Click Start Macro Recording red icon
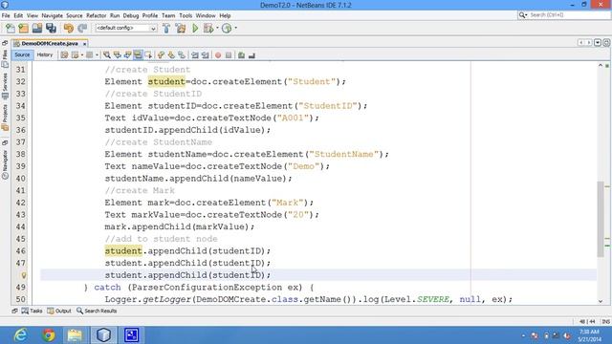This screenshot has height=344, width=612. (218, 55)
